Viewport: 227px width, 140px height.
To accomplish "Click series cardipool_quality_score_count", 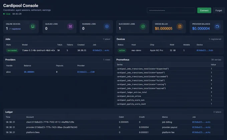I will click(x=131, y=104).
